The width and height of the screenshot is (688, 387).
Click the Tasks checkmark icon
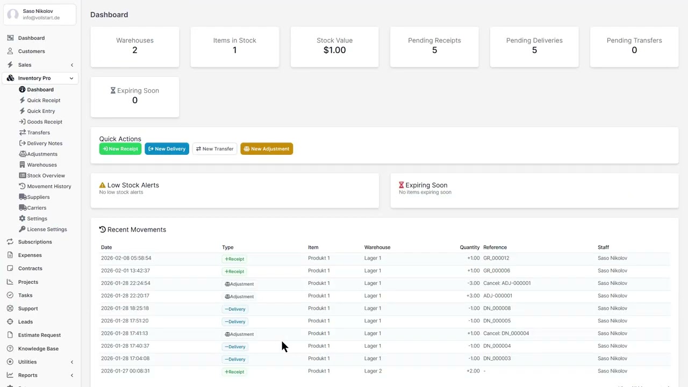(10, 296)
